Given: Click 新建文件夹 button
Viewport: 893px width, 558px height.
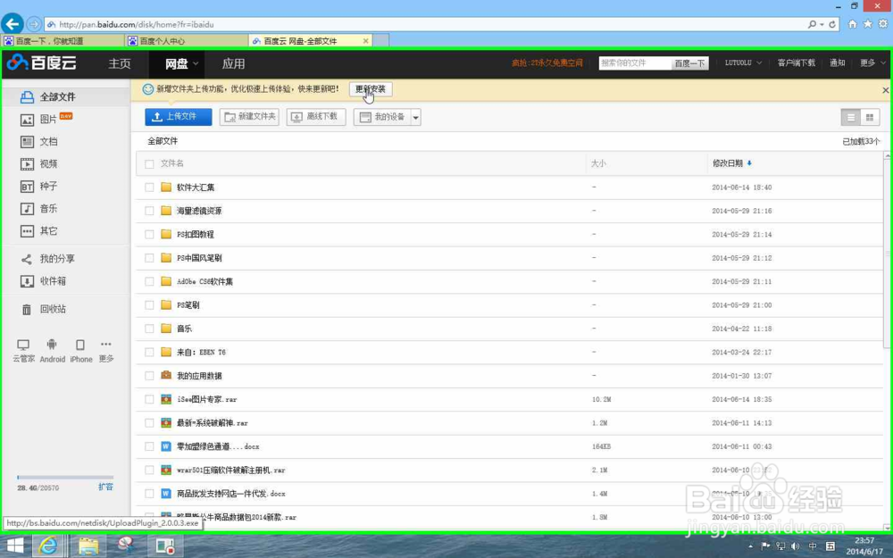Looking at the screenshot, I should [249, 117].
